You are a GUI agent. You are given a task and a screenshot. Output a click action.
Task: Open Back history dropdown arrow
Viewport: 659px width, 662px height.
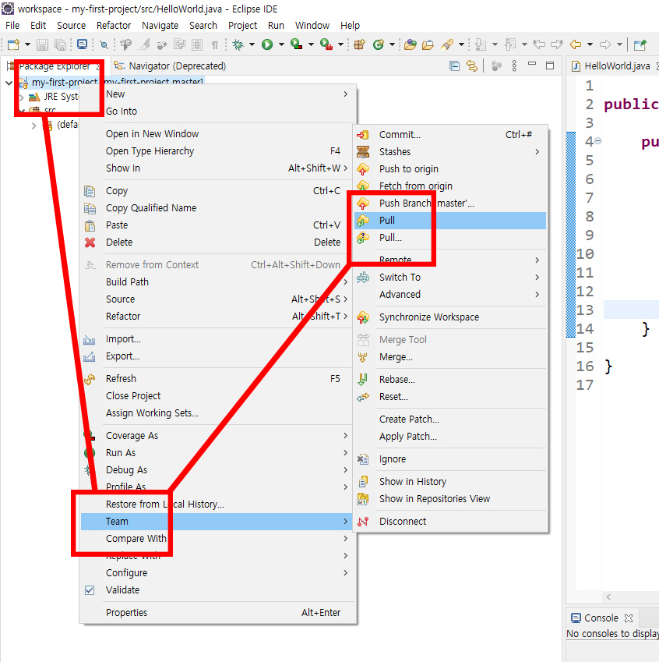point(590,44)
